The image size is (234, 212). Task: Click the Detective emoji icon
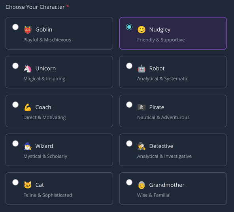pos(142,146)
